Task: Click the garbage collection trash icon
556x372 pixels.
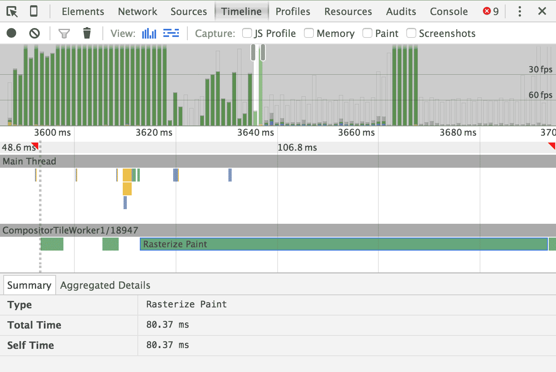Action: click(87, 33)
